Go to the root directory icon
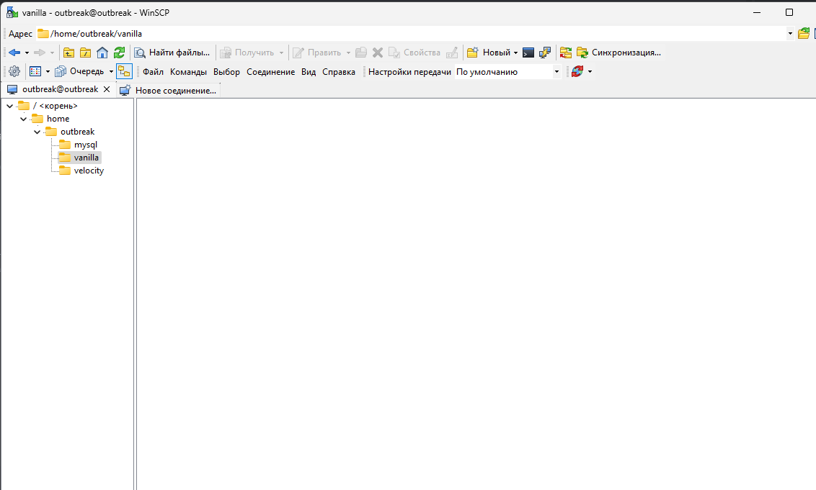The height and width of the screenshot is (490, 816). (x=85, y=53)
